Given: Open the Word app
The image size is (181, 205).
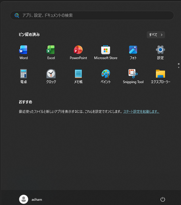Looking at the screenshot, I should 23,53.
